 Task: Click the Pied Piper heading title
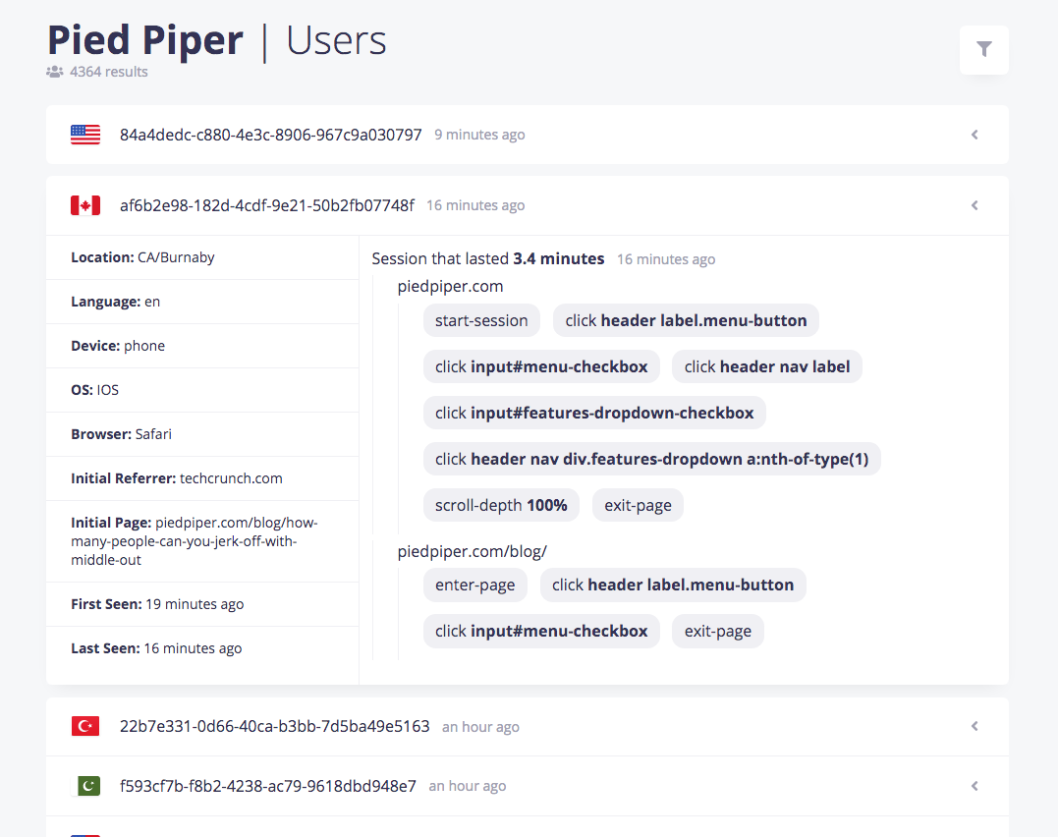point(145,40)
